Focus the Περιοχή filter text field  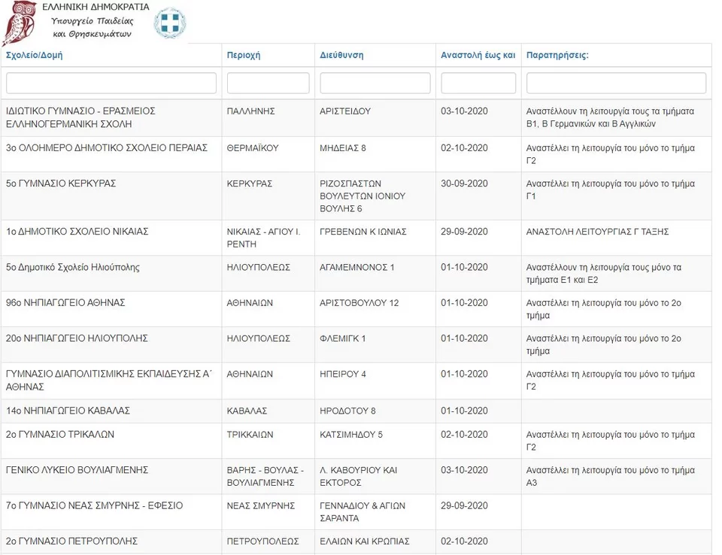click(x=268, y=83)
